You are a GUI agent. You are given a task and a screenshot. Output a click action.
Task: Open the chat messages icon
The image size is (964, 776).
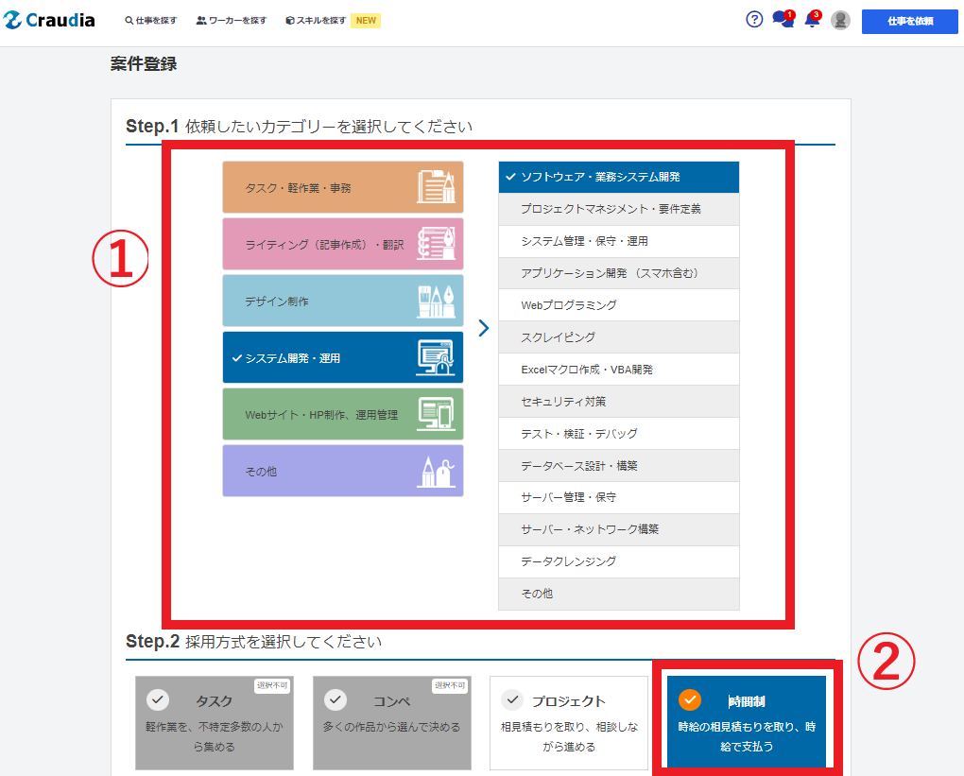coord(782,20)
